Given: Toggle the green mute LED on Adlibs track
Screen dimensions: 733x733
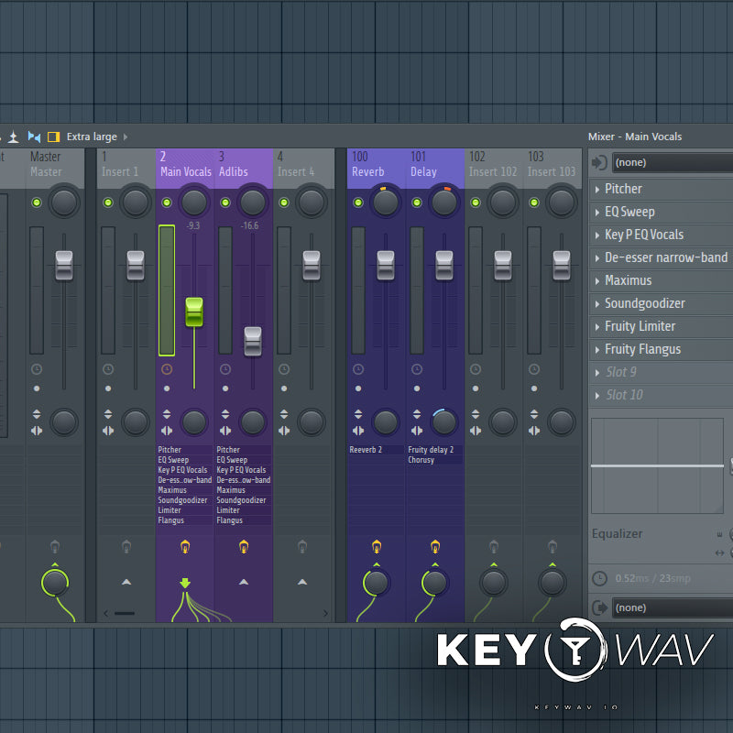Looking at the screenshot, I should 225,202.
